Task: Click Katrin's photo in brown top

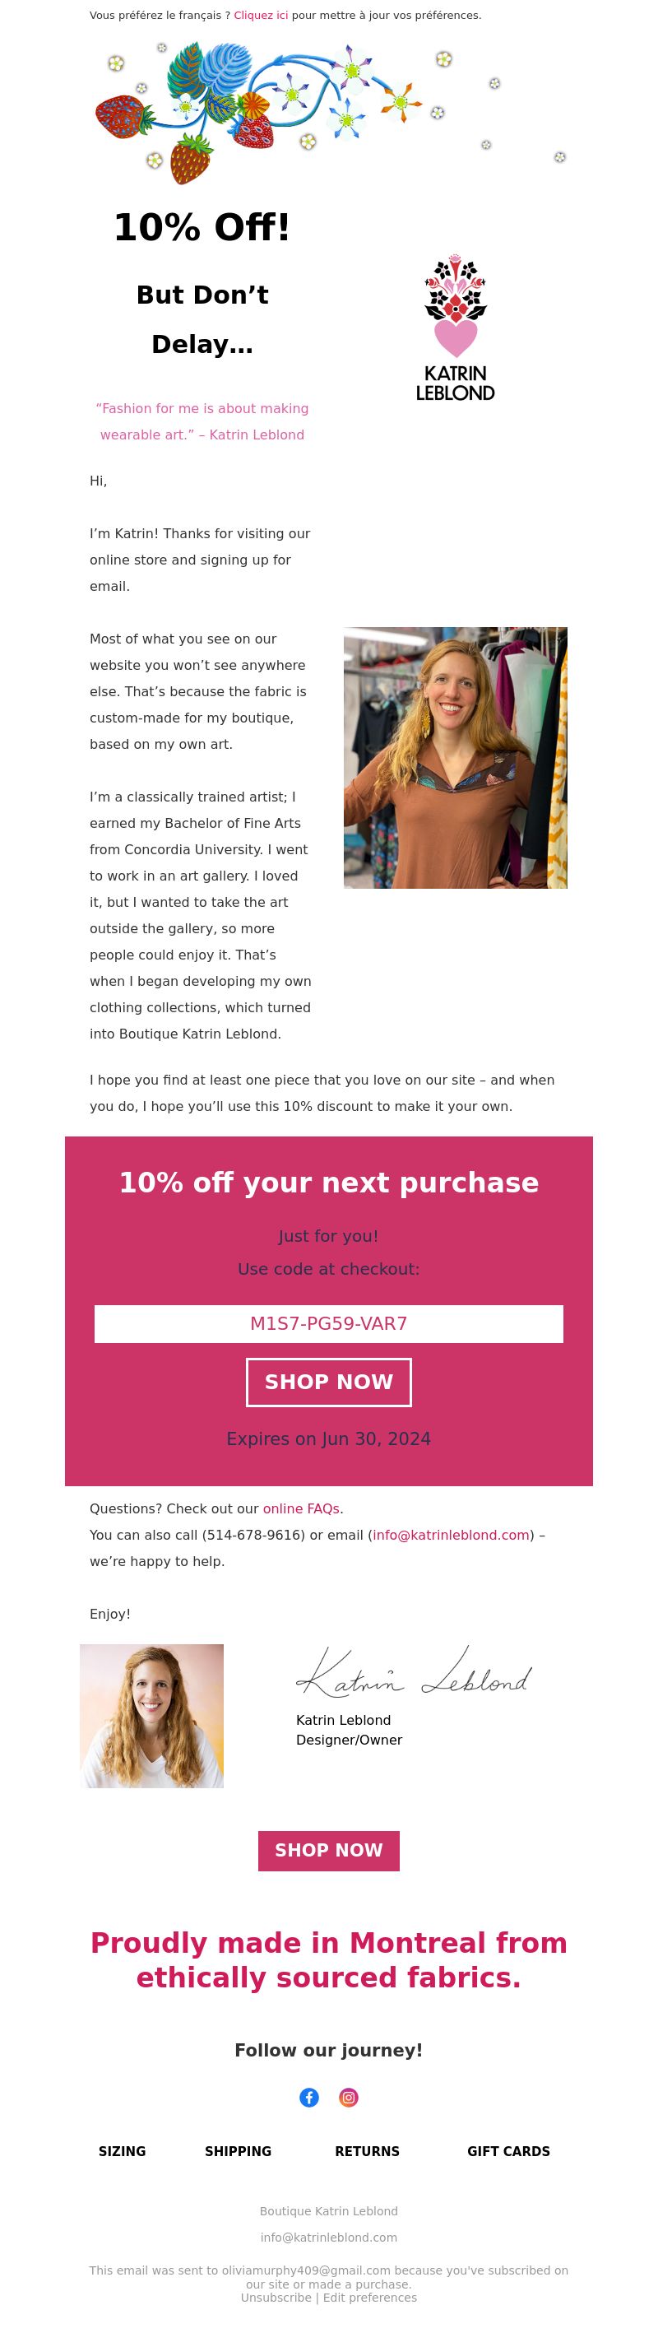Action: (456, 757)
